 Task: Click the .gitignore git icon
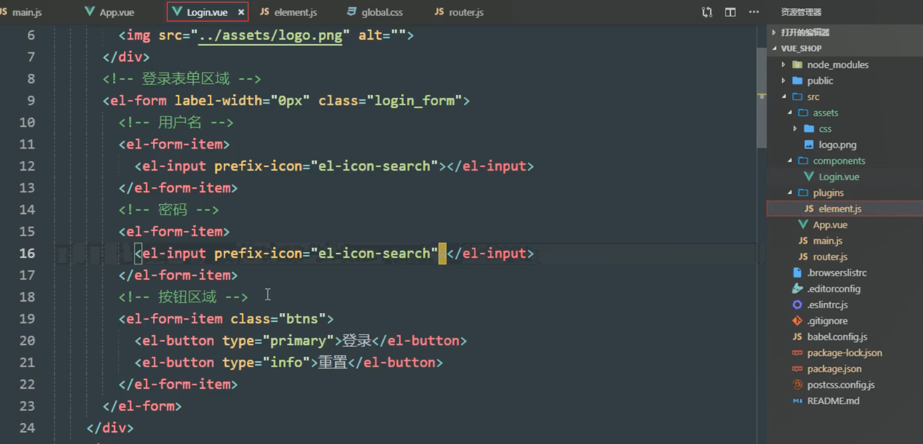click(x=797, y=321)
